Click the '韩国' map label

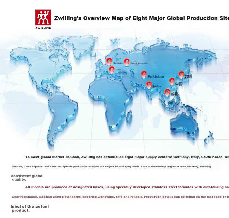coord(188,76)
